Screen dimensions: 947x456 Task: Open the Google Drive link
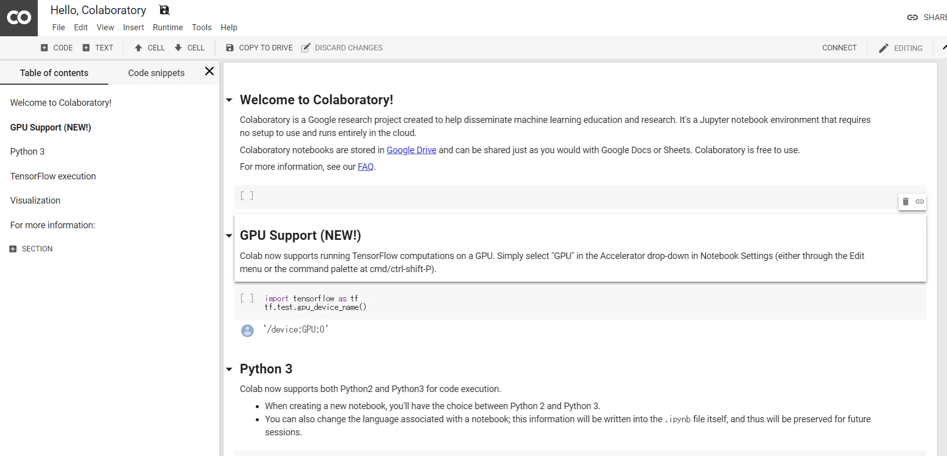click(x=412, y=150)
